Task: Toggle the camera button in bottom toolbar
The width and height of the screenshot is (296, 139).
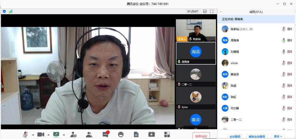Action: pos(41,134)
